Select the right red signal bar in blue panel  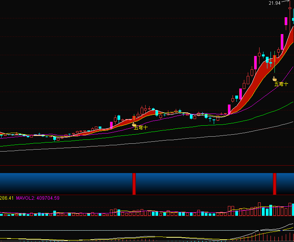pos(274,184)
